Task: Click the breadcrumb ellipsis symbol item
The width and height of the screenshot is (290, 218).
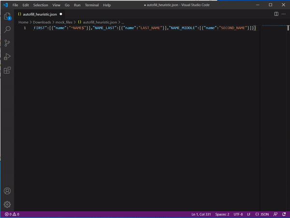Action: point(123,22)
